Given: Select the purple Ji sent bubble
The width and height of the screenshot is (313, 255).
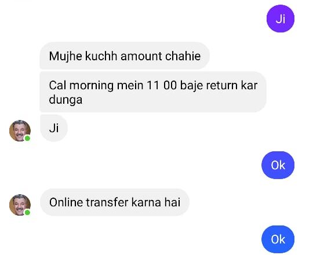Looking at the screenshot, I should pos(281,19).
